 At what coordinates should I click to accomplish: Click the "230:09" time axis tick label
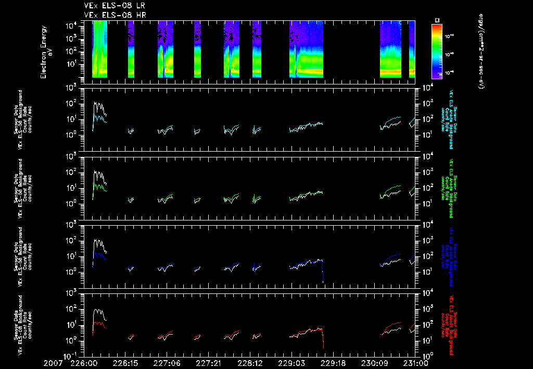(374, 364)
